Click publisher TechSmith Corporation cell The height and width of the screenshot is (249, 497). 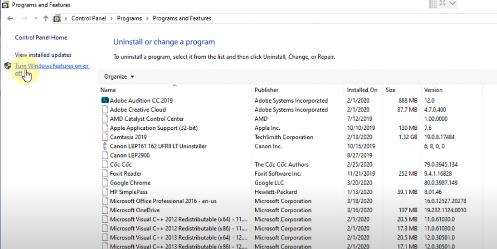[284, 138]
